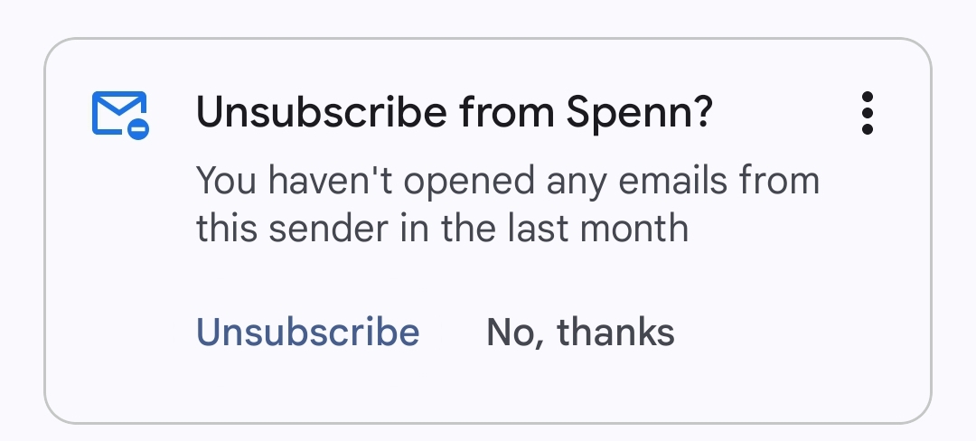This screenshot has height=441, width=976.
Task: Show more options for Spenn suggestion
Action: coord(867,114)
